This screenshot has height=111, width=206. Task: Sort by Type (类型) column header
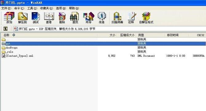(150, 35)
